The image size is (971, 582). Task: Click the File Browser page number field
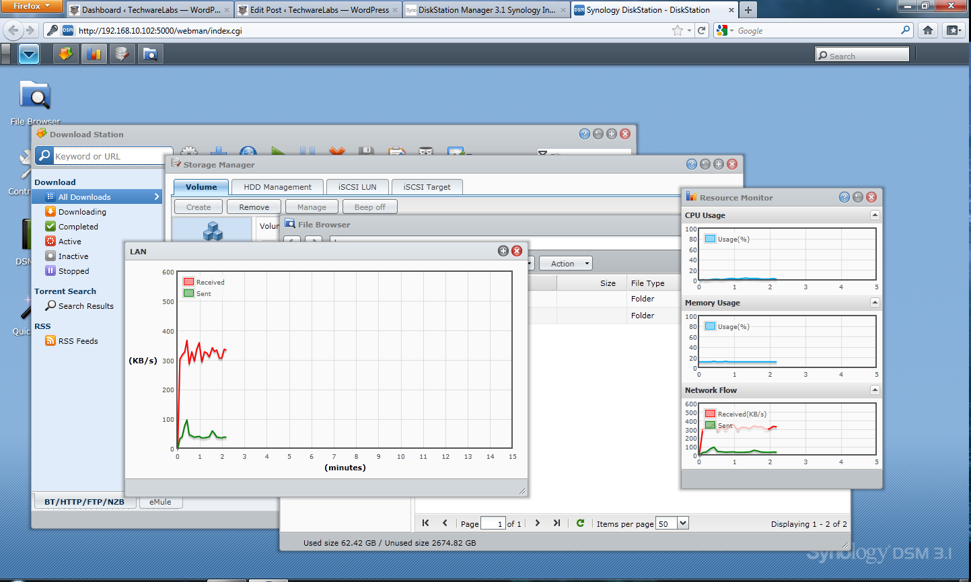pos(493,523)
